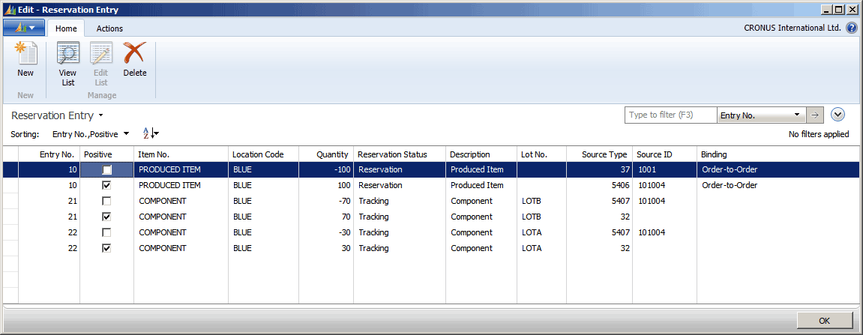Click the New entry icon
Screen dimensions: 863x335
25,60
